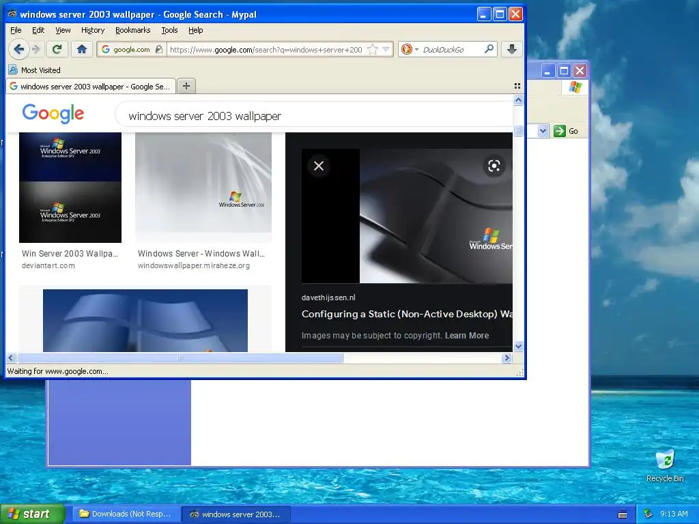
Task: Click the Forward arrow button
Action: click(x=37, y=49)
